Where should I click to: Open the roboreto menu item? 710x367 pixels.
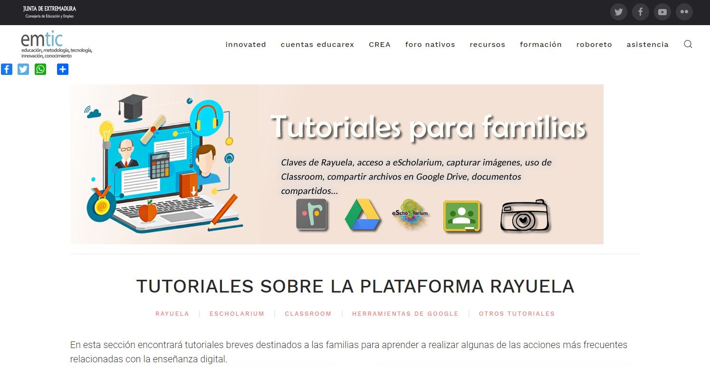[x=594, y=45]
